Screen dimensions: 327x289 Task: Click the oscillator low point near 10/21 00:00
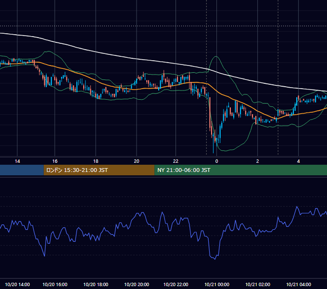pos(215,259)
